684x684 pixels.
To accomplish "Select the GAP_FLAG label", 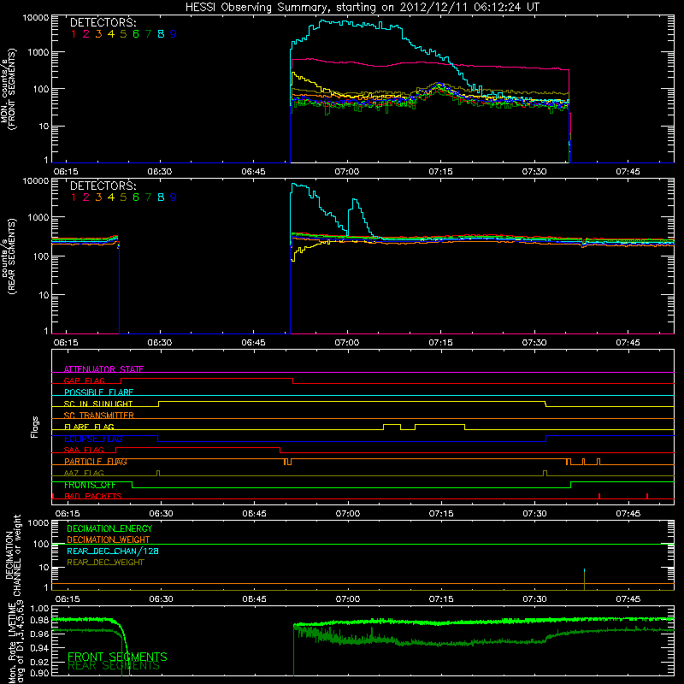I will pyautogui.click(x=84, y=380).
